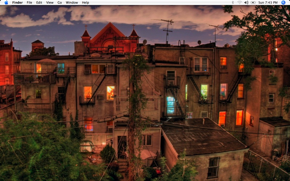Open the Apple menu
This screenshot has height=181, width=290.
pyautogui.click(x=6, y=3)
